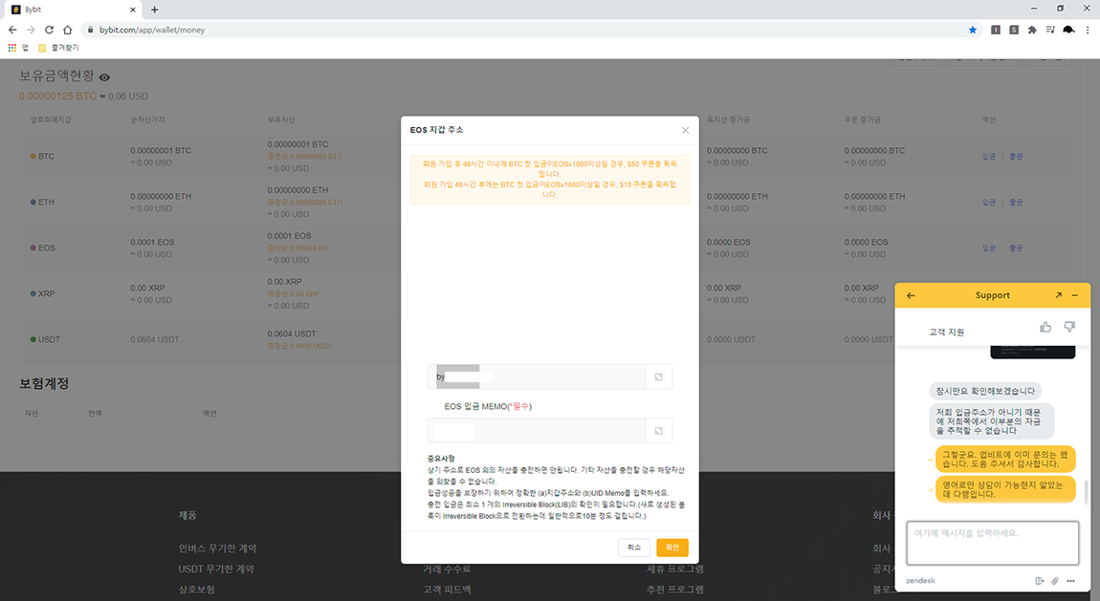Open 고객 피드백 footer link
Image resolution: width=1100 pixels, height=601 pixels.
click(x=447, y=590)
